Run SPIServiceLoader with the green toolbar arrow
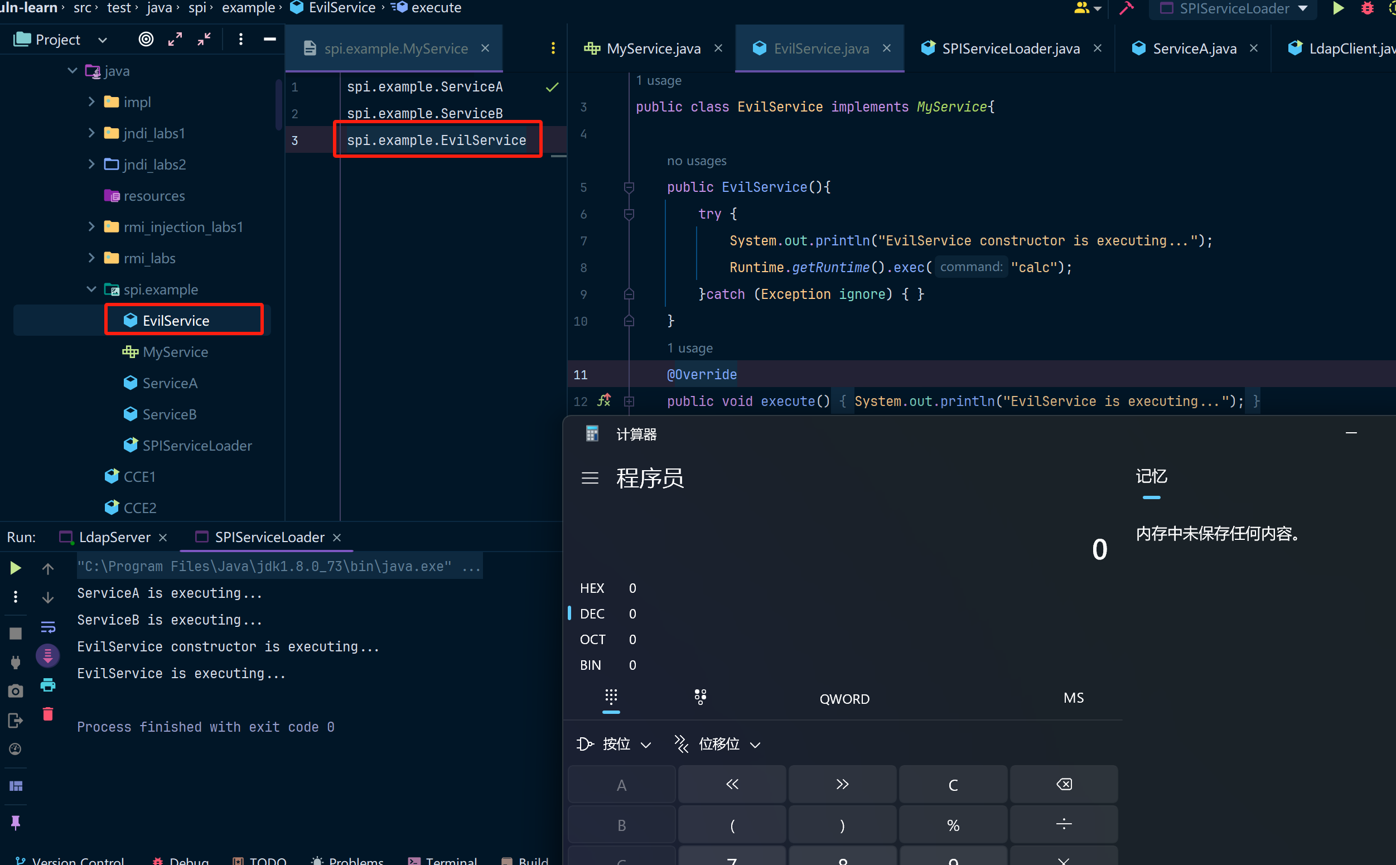This screenshot has height=865, width=1396. click(1337, 8)
